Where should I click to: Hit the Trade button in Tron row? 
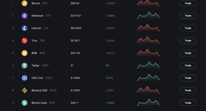[188, 41]
